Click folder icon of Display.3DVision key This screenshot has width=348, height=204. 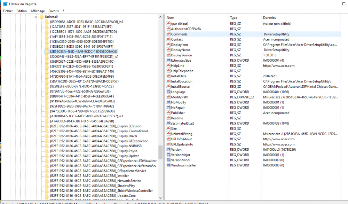(47, 126)
